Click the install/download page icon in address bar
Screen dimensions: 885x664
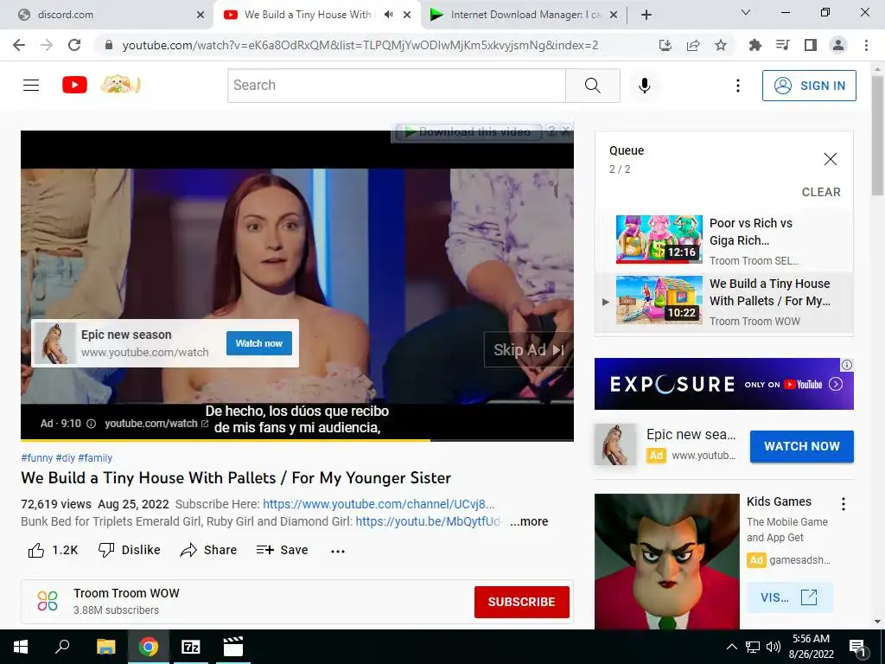click(665, 45)
